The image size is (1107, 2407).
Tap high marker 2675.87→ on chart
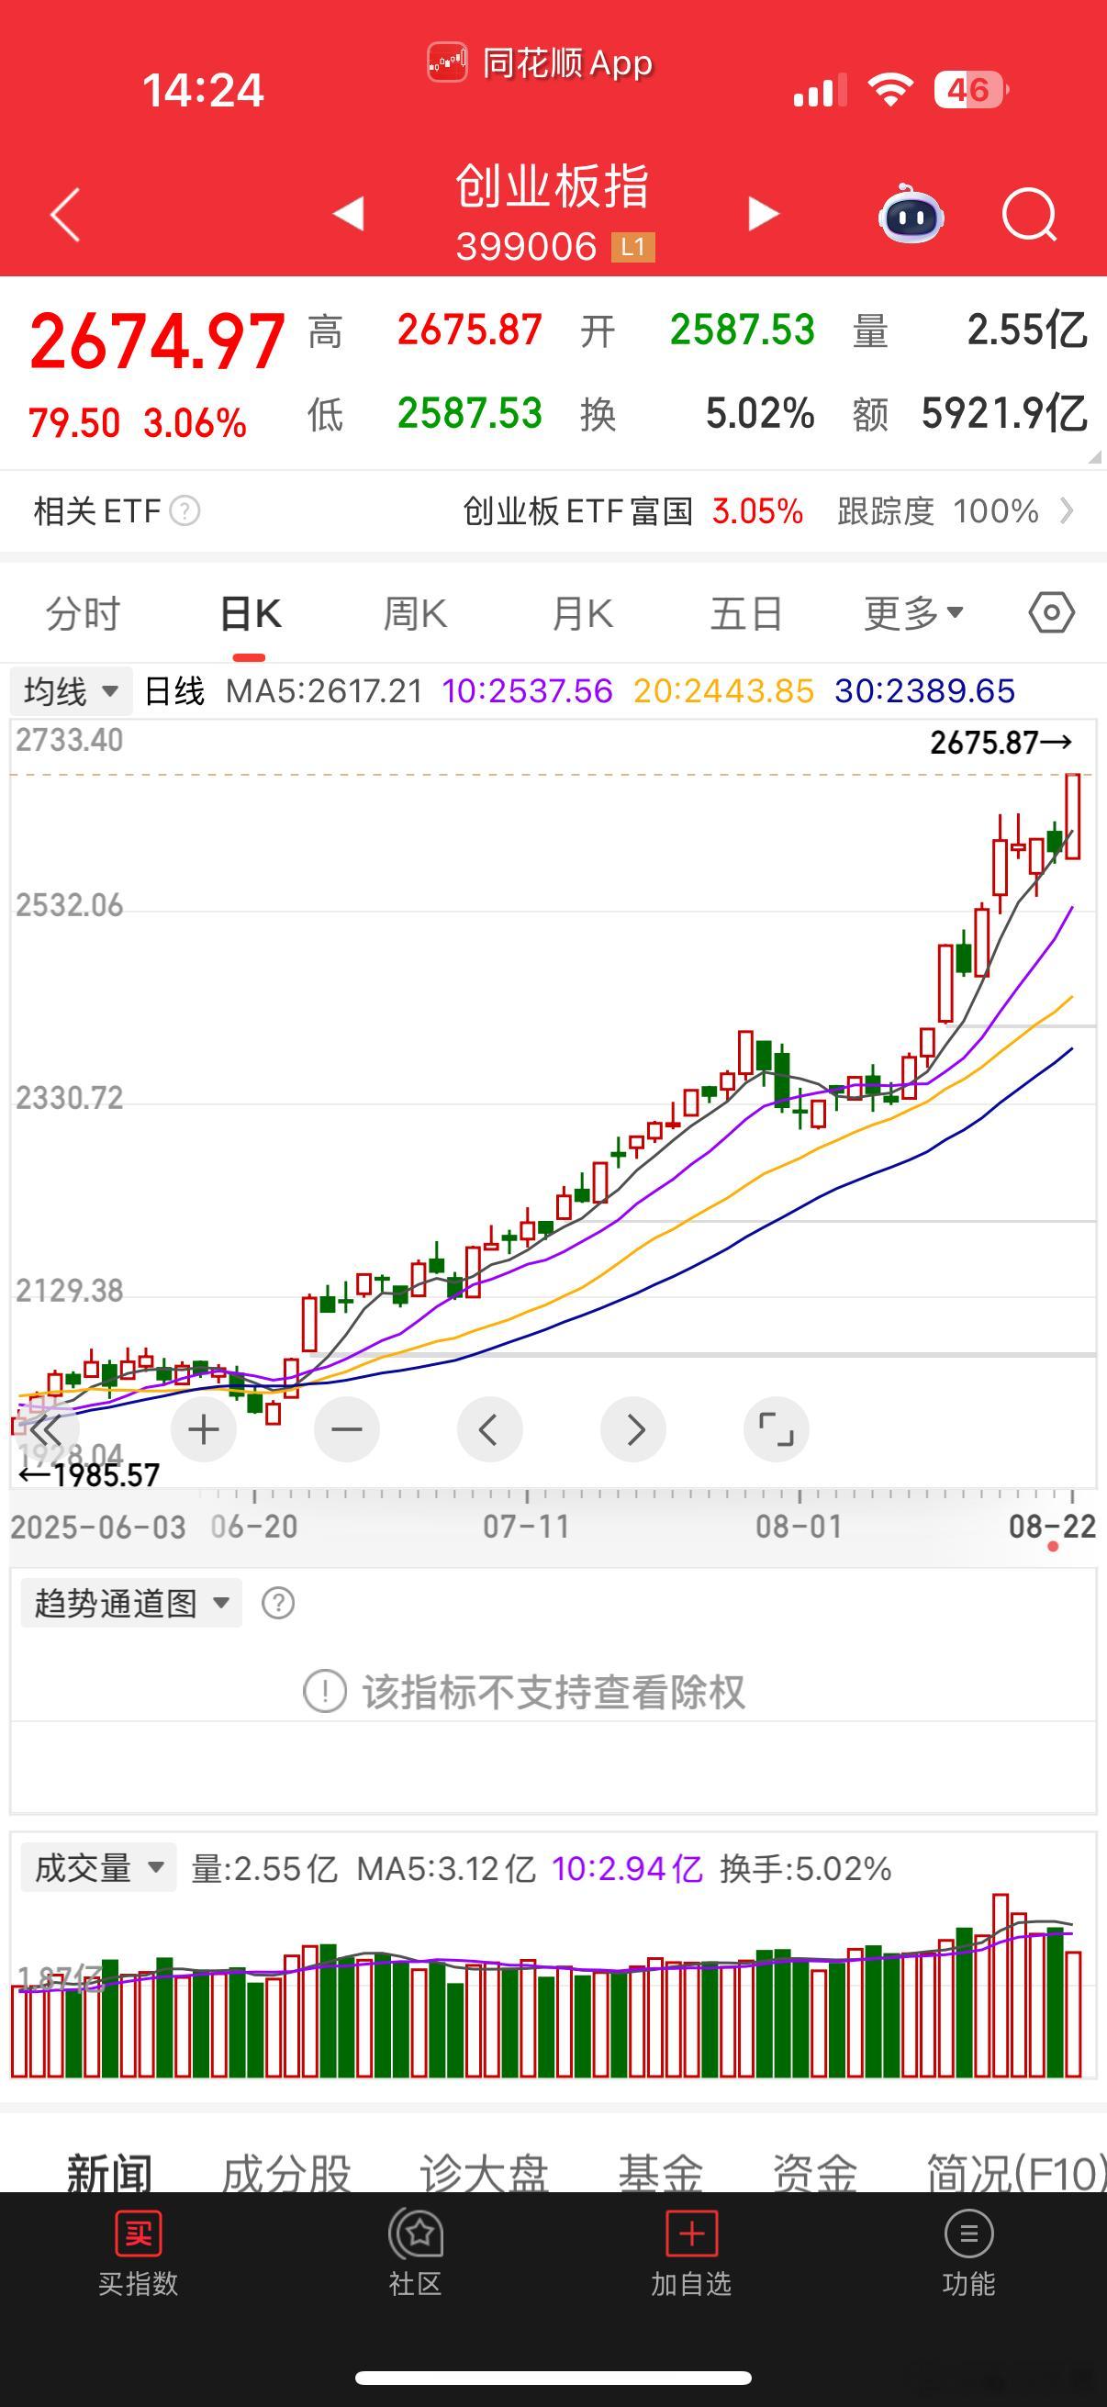1001,743
